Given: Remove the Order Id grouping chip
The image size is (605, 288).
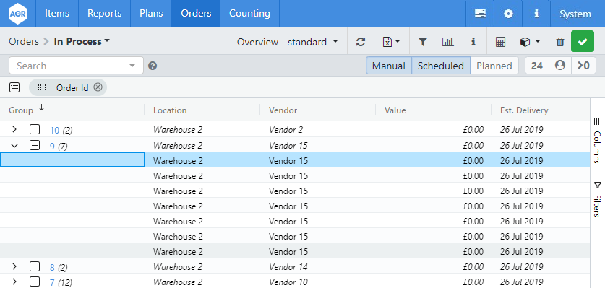Looking at the screenshot, I should pyautogui.click(x=98, y=87).
